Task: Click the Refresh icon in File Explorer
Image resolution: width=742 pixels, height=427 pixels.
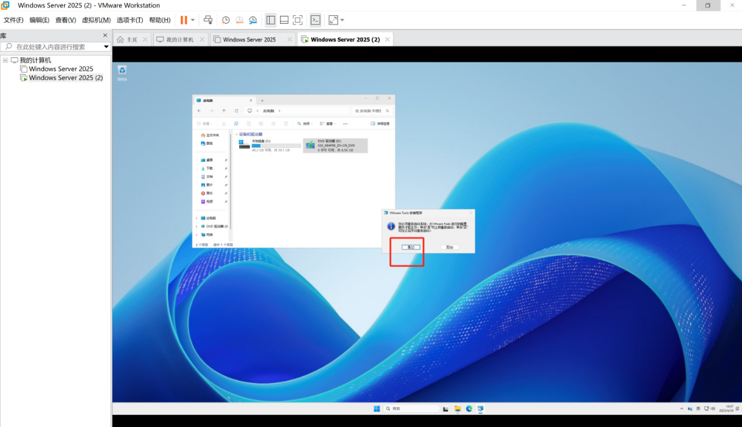Action: [236, 111]
